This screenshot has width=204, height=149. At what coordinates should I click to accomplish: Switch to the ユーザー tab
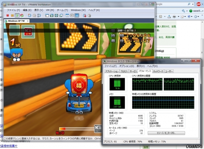coord(169,71)
